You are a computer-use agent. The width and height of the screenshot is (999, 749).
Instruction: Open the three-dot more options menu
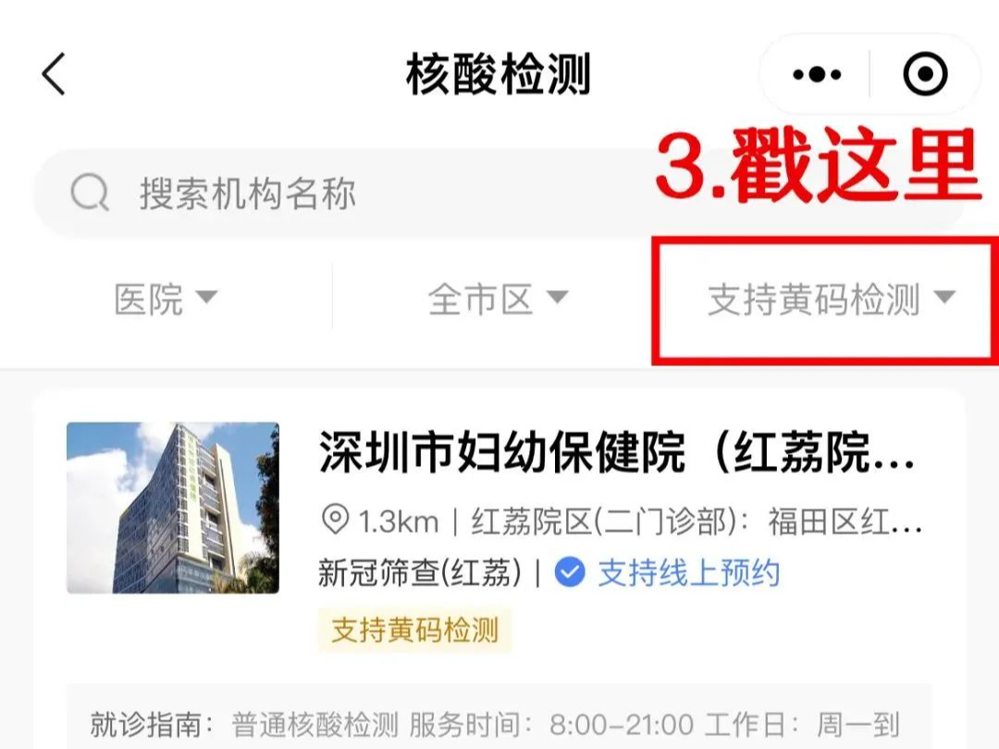[817, 75]
